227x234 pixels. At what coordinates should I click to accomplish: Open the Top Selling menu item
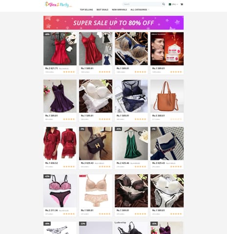[x=86, y=10]
